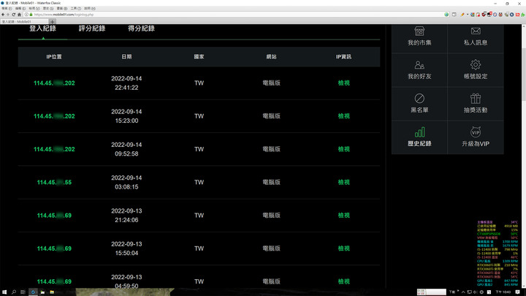Click Waterfox icon on taskbar

click(33, 292)
